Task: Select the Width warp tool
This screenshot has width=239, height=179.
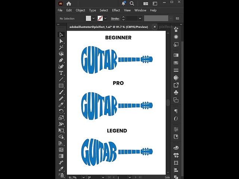Action: click(x=61, y=124)
